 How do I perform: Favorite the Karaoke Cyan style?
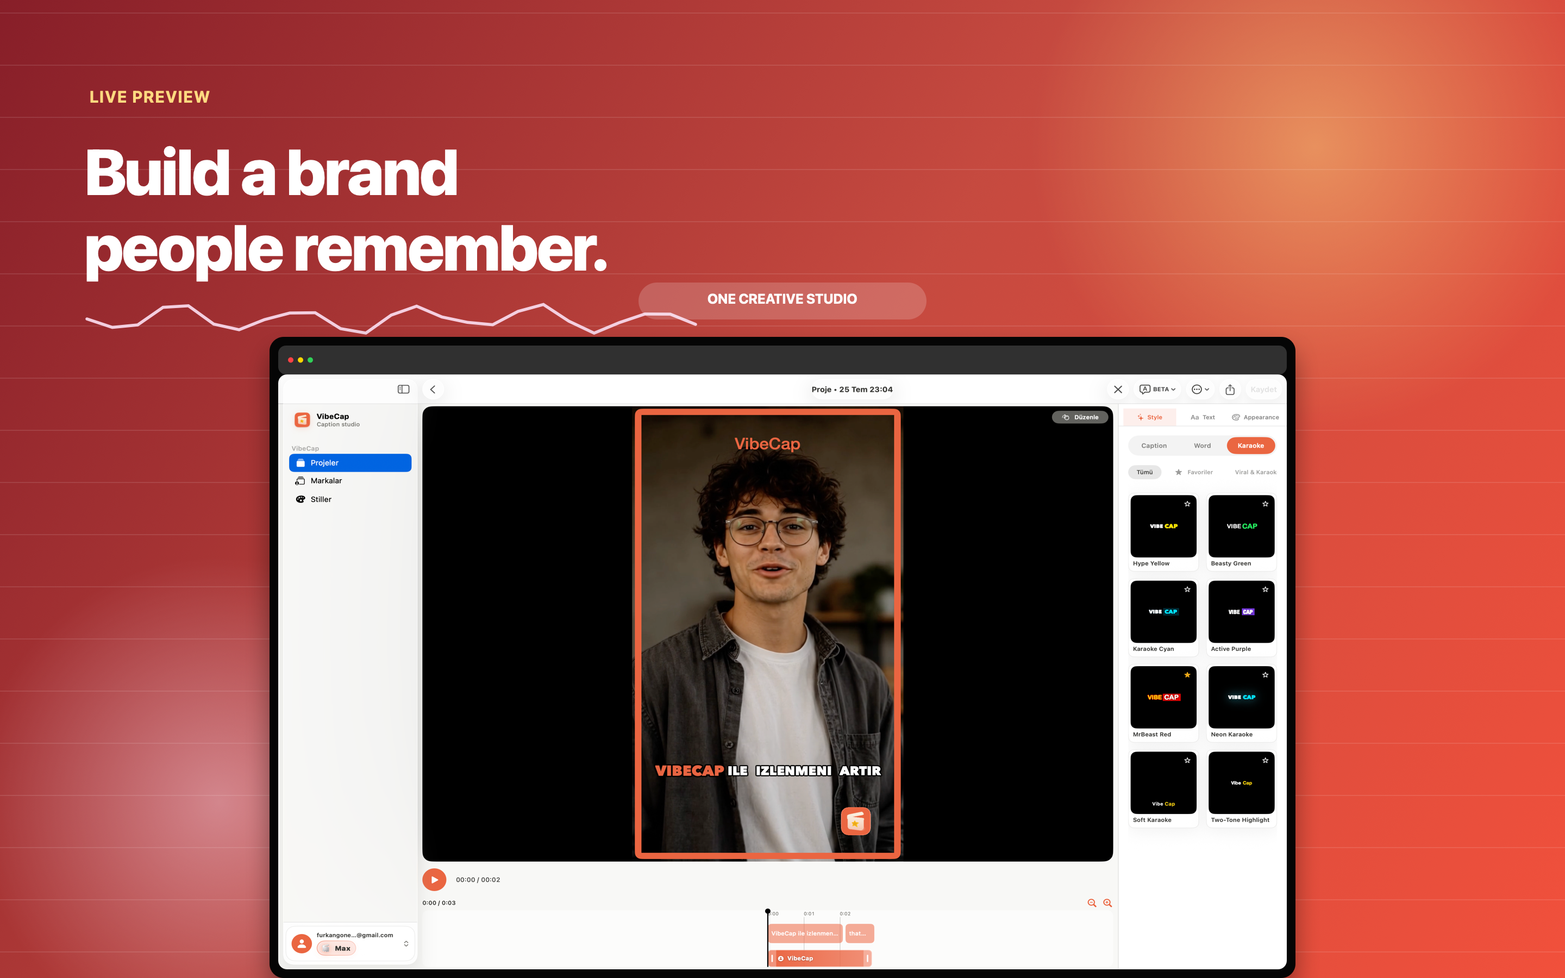(1187, 590)
